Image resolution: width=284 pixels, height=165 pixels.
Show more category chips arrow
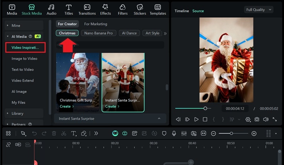(165, 33)
